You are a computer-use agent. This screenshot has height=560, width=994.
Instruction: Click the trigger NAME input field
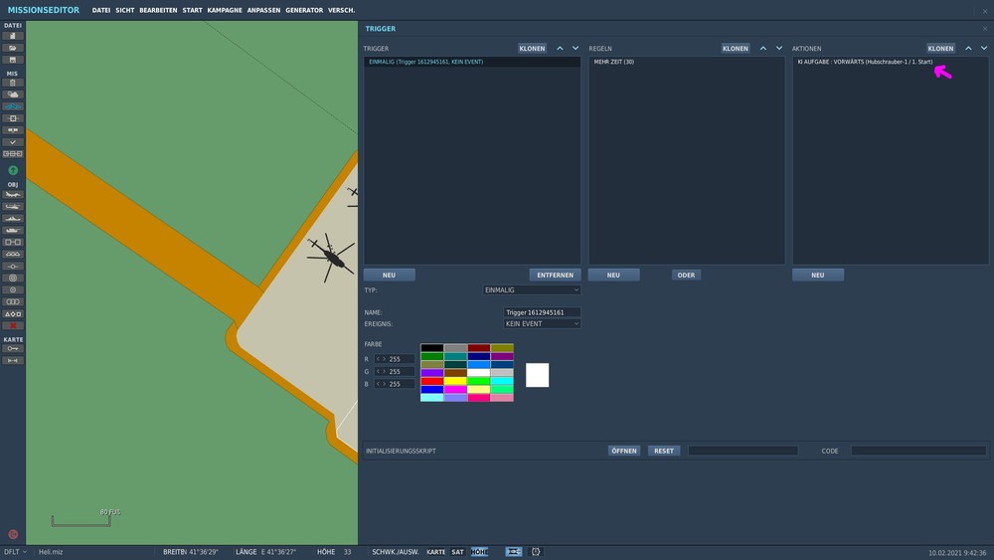542,312
